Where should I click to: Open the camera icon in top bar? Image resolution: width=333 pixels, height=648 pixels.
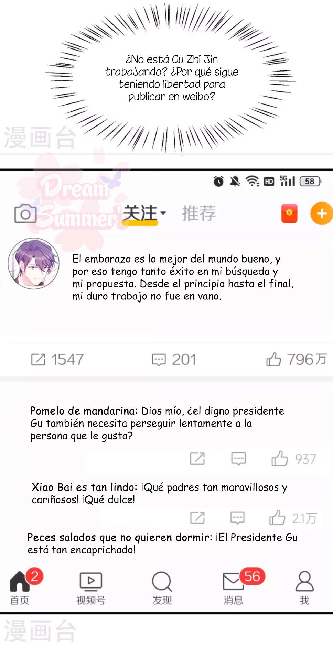[25, 213]
